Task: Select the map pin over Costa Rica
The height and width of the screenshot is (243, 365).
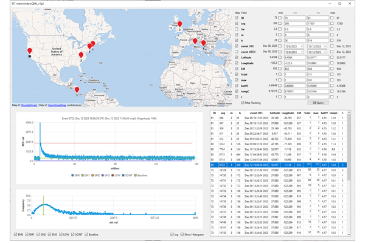Action: pos(77,90)
